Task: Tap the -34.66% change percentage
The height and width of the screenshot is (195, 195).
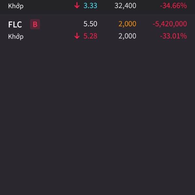Action: pyautogui.click(x=173, y=6)
